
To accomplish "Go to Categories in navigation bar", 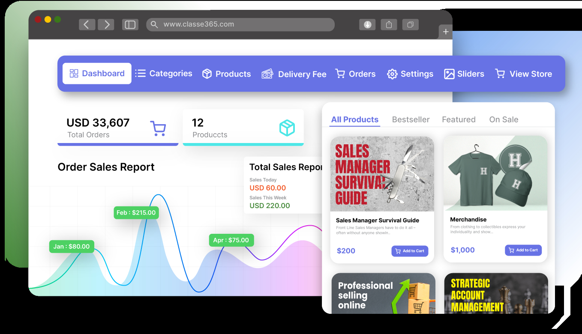I will (x=164, y=74).
